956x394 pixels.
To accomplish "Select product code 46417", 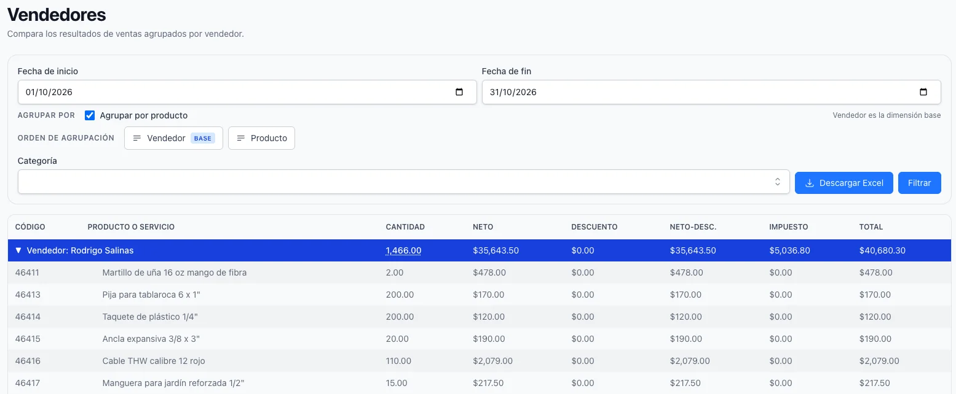I will (28, 383).
